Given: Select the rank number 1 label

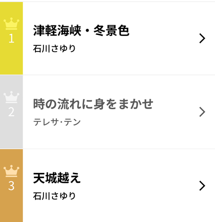Looking at the screenshot, I should [11, 38].
